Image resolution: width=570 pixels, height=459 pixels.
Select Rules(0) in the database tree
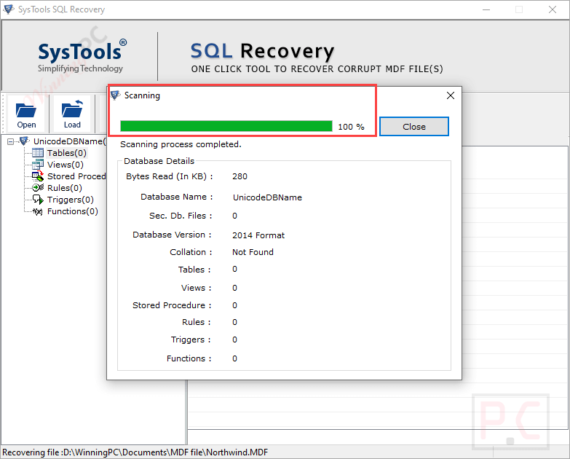[x=65, y=188]
